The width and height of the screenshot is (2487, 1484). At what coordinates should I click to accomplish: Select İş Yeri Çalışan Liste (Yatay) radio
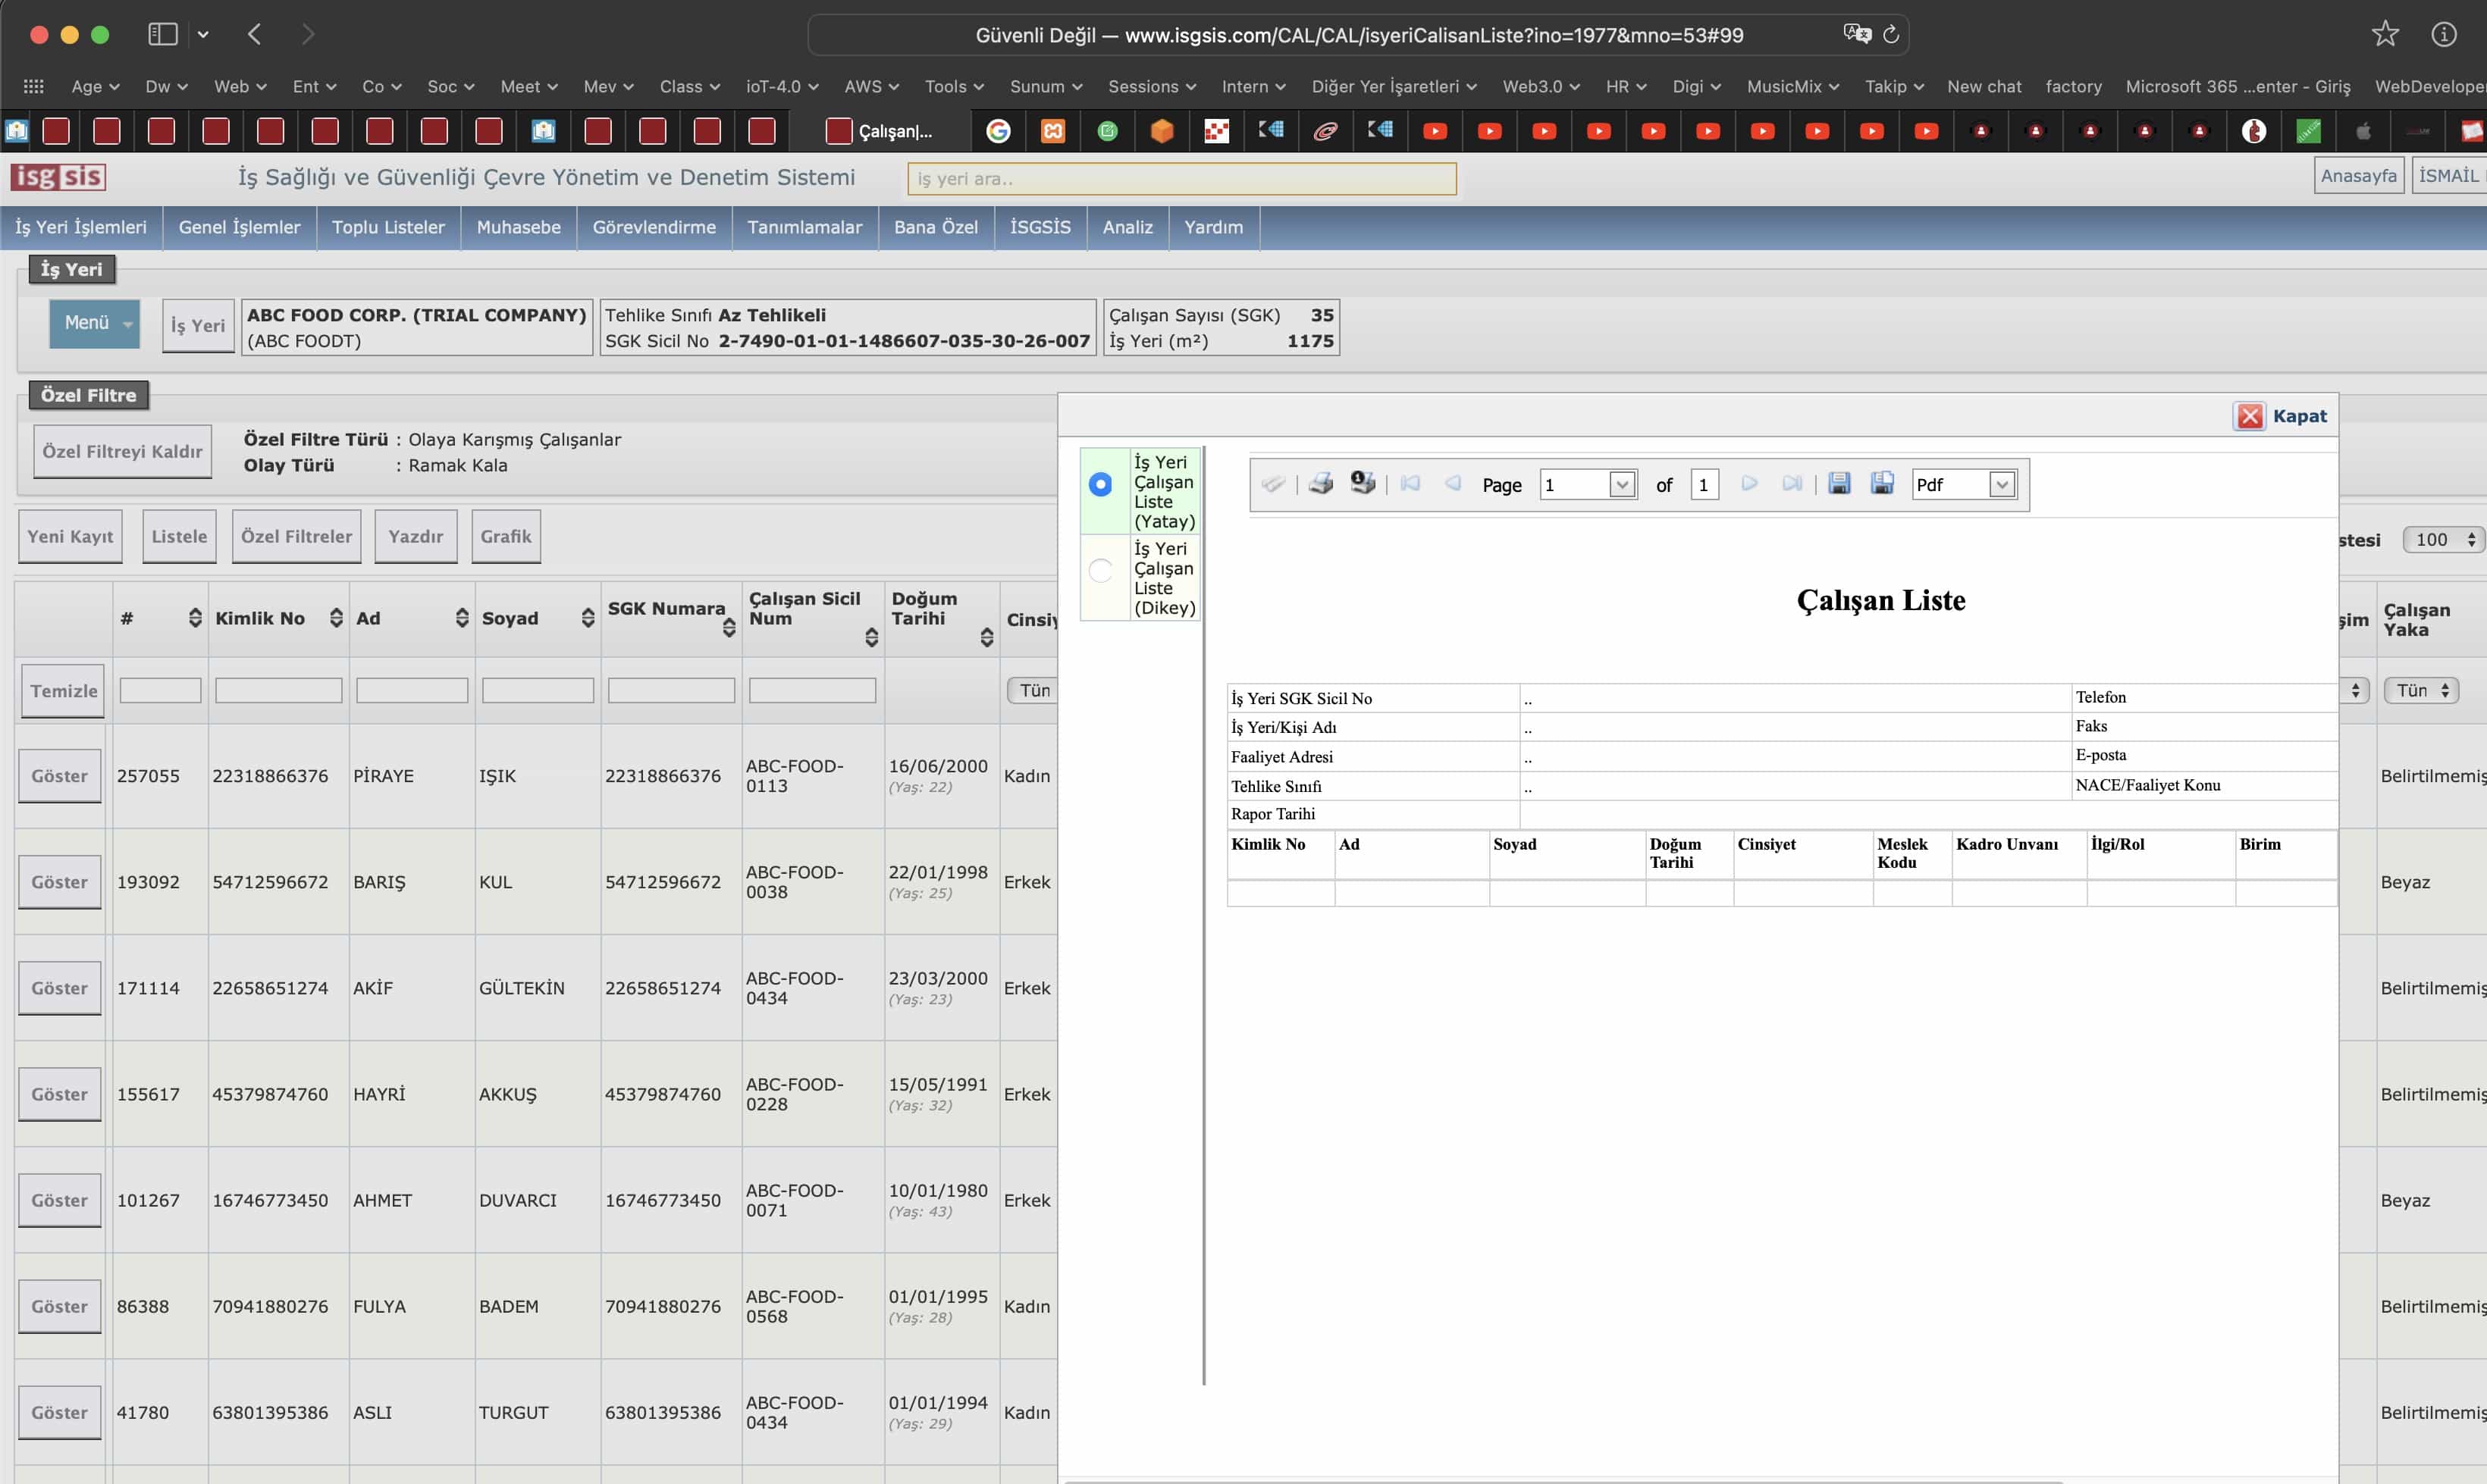click(x=1100, y=485)
